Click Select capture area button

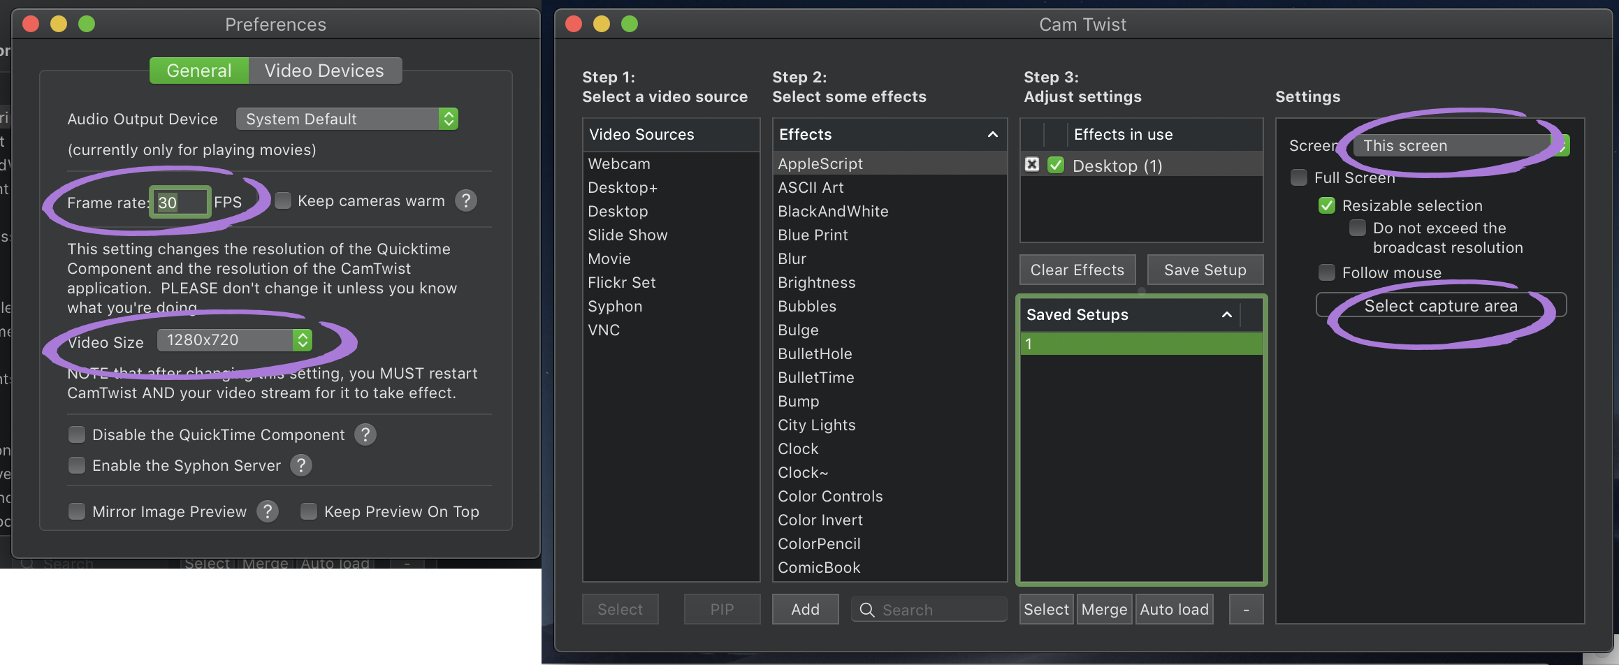click(1441, 305)
